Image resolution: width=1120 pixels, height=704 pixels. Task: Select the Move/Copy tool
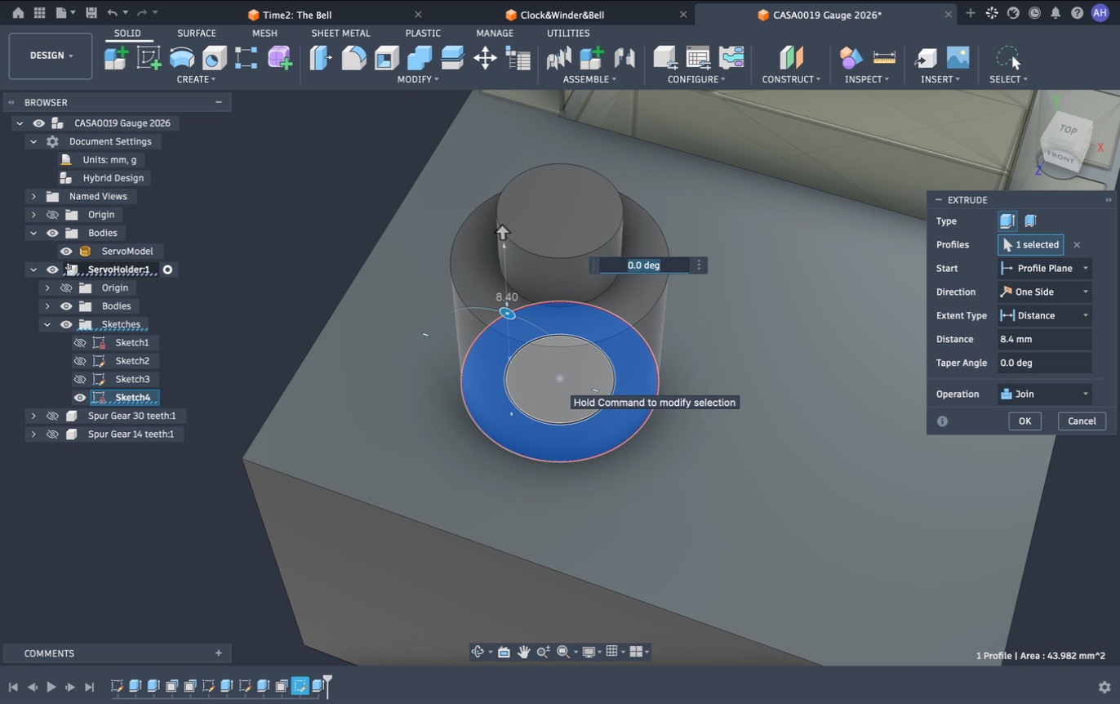[485, 58]
